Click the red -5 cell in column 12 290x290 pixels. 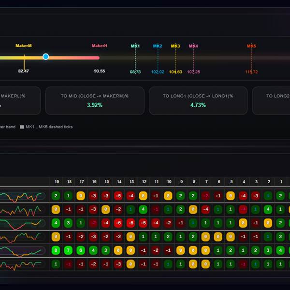143,223
